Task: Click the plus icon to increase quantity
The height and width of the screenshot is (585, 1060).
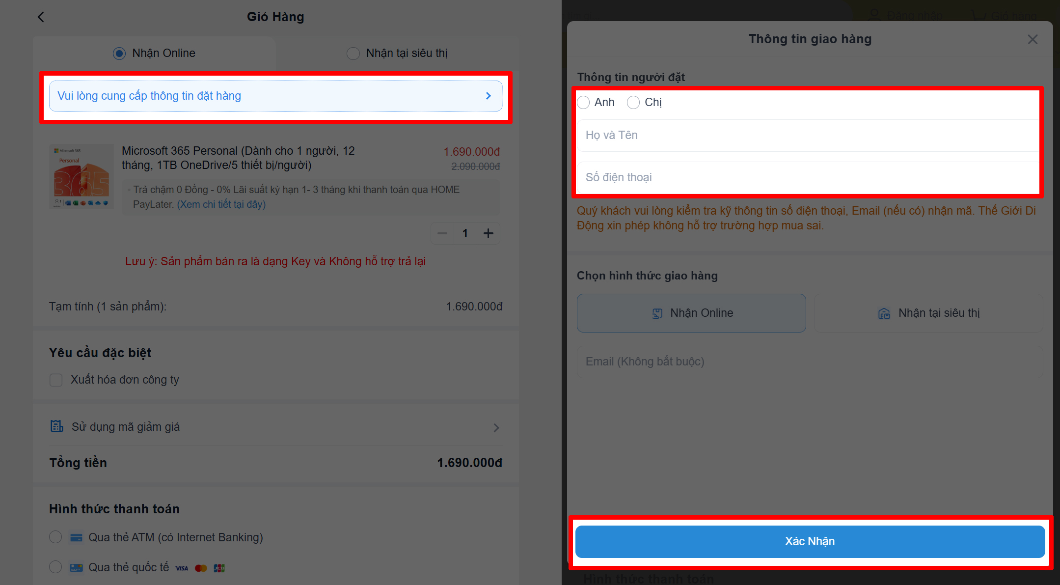Action: point(488,233)
